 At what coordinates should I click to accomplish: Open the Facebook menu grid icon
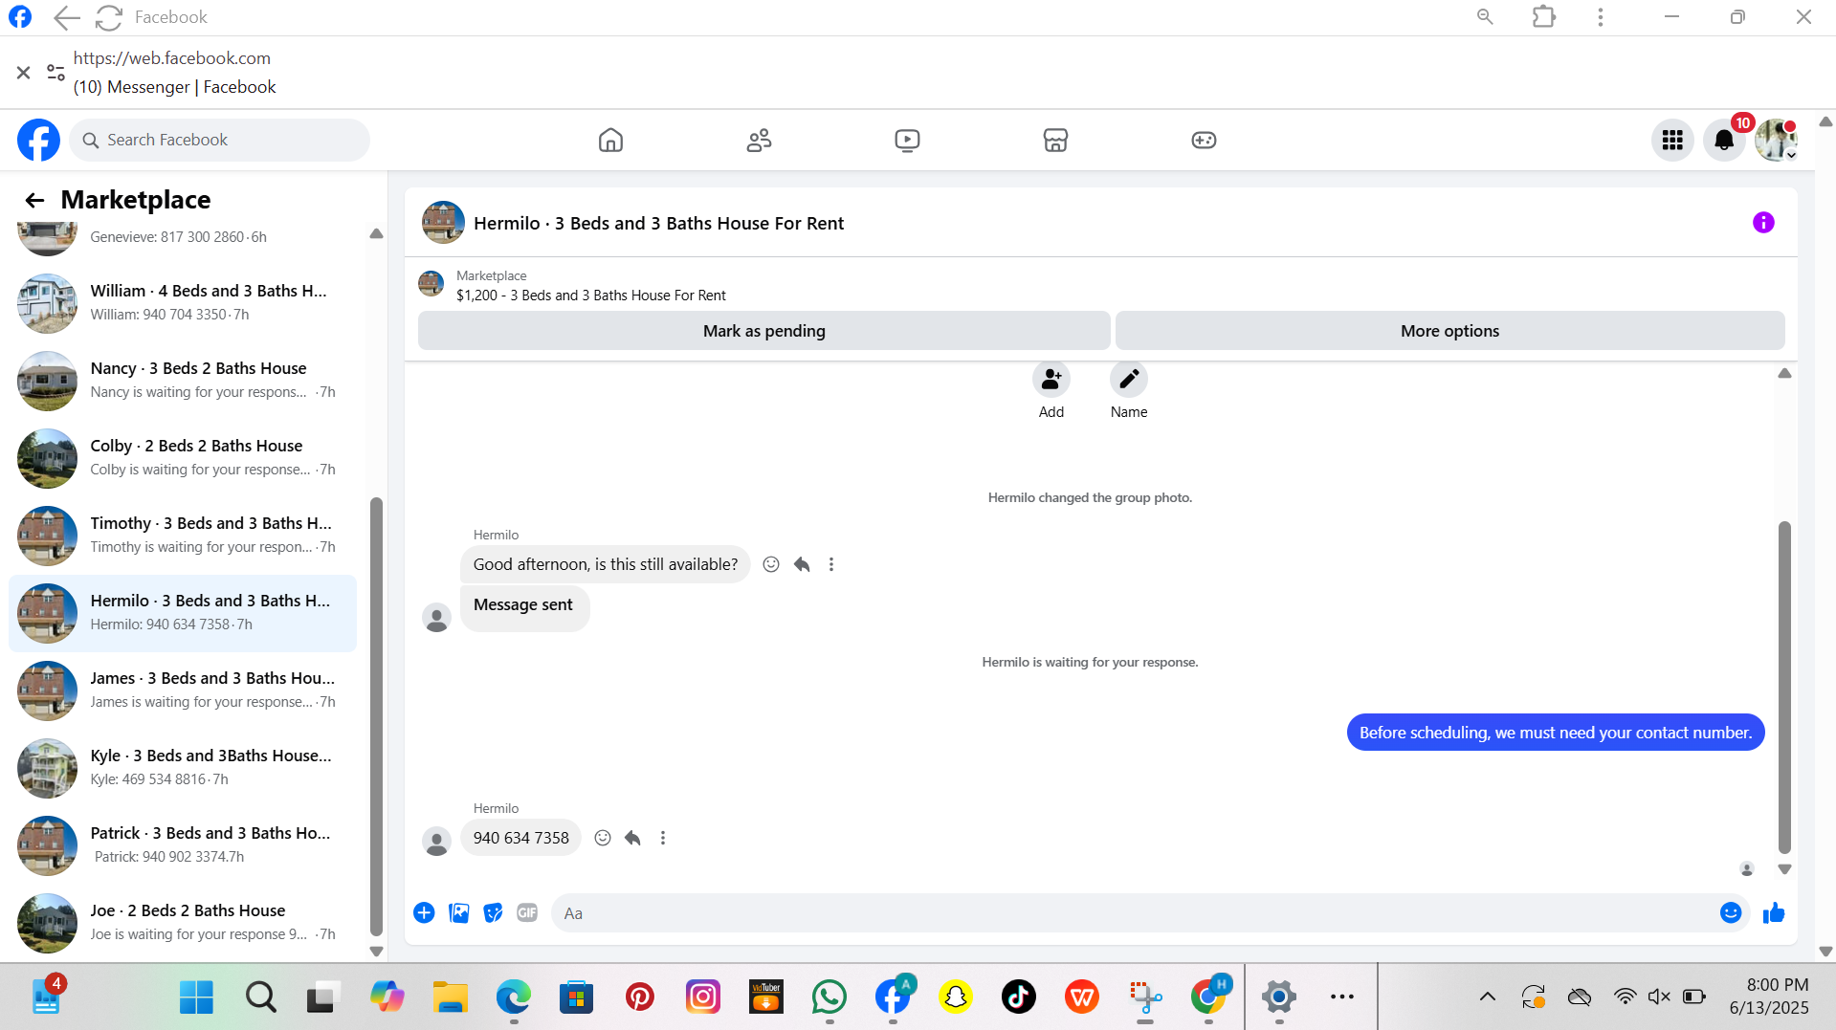pyautogui.click(x=1672, y=141)
